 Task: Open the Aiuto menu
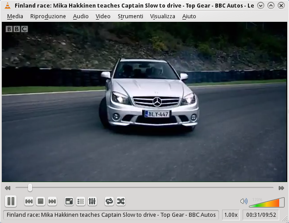[189, 16]
